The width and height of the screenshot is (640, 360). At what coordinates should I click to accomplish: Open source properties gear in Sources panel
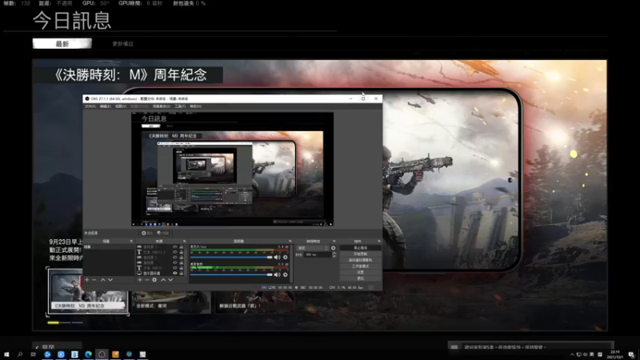tap(154, 280)
